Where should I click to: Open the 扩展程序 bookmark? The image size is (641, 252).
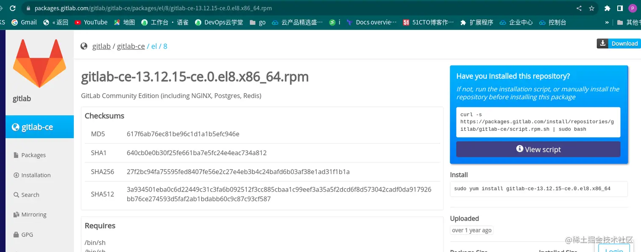[x=477, y=22]
